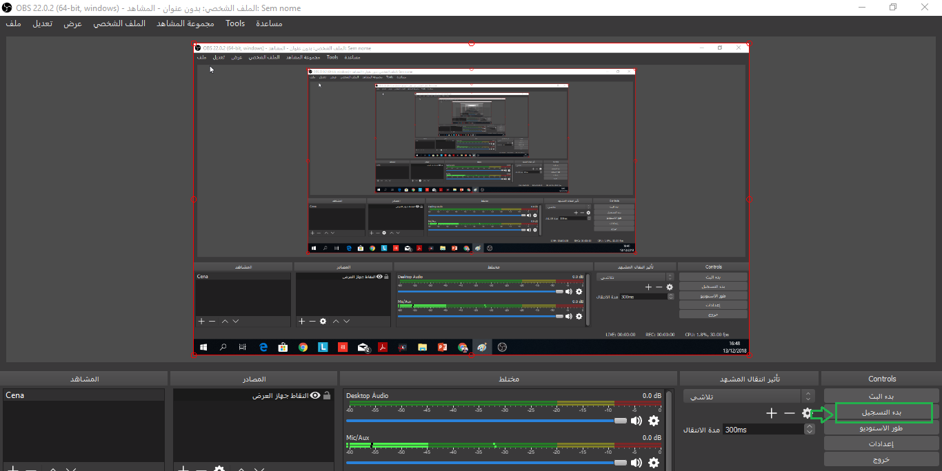
Task: Add a new source with plus icon
Action: tap(183, 469)
